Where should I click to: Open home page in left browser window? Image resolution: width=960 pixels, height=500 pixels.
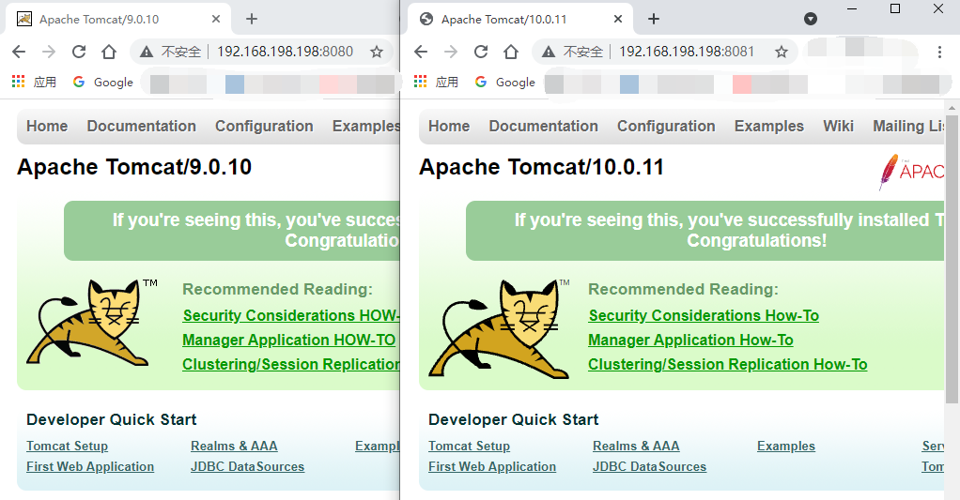(109, 52)
